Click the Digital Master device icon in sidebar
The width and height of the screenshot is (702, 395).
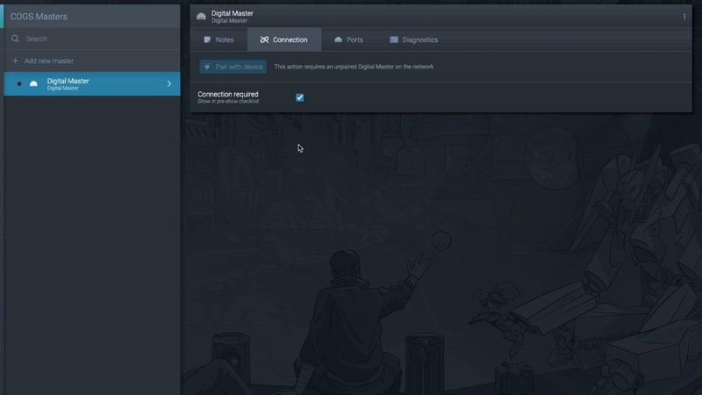click(x=33, y=84)
